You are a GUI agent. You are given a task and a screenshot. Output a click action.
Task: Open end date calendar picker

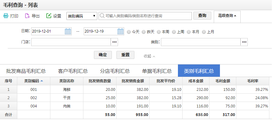[x=120, y=31]
